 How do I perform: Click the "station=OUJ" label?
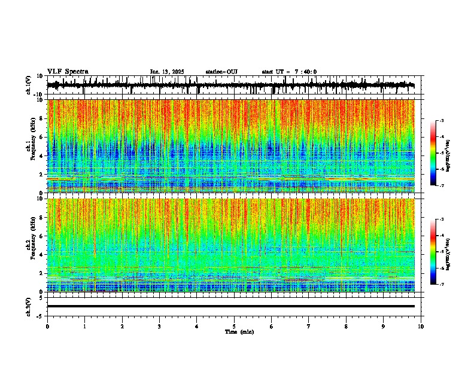(x=221, y=72)
